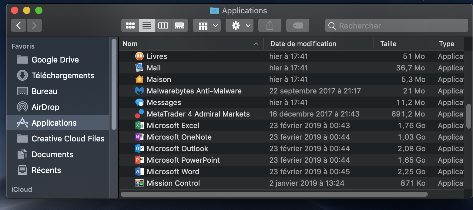This screenshot has width=473, height=210.
Task: Launch Microsoft Excel
Action: (x=173, y=125)
